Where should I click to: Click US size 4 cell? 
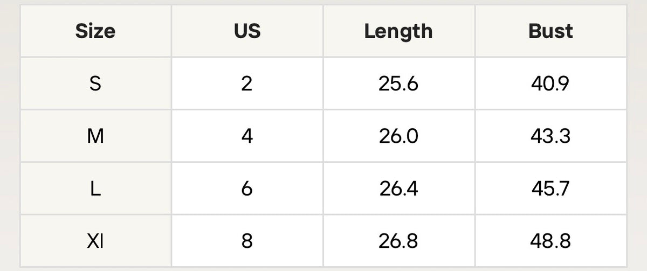pos(247,136)
